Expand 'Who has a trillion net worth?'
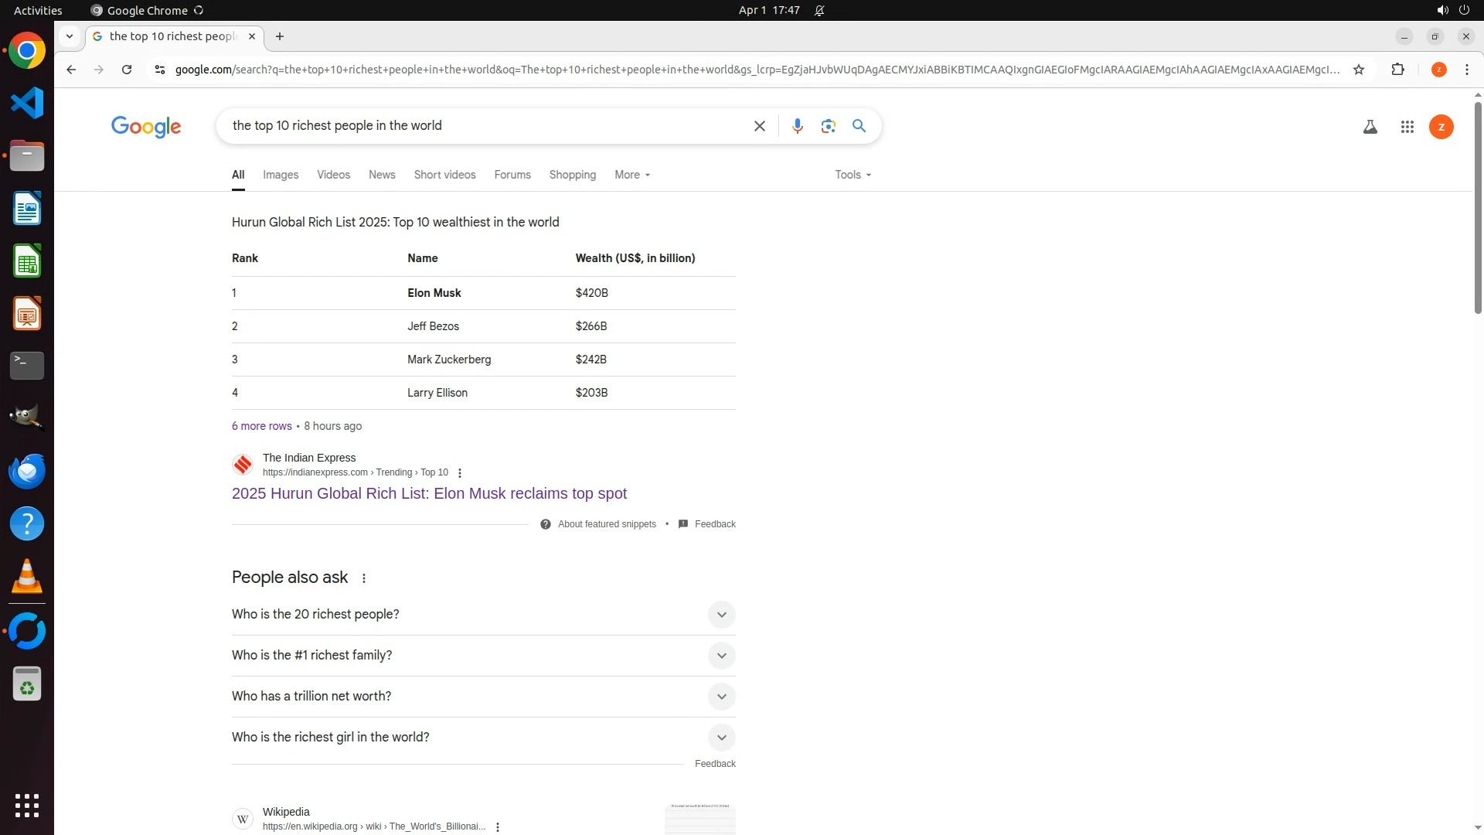Viewport: 1484px width, 835px height. coord(720,697)
